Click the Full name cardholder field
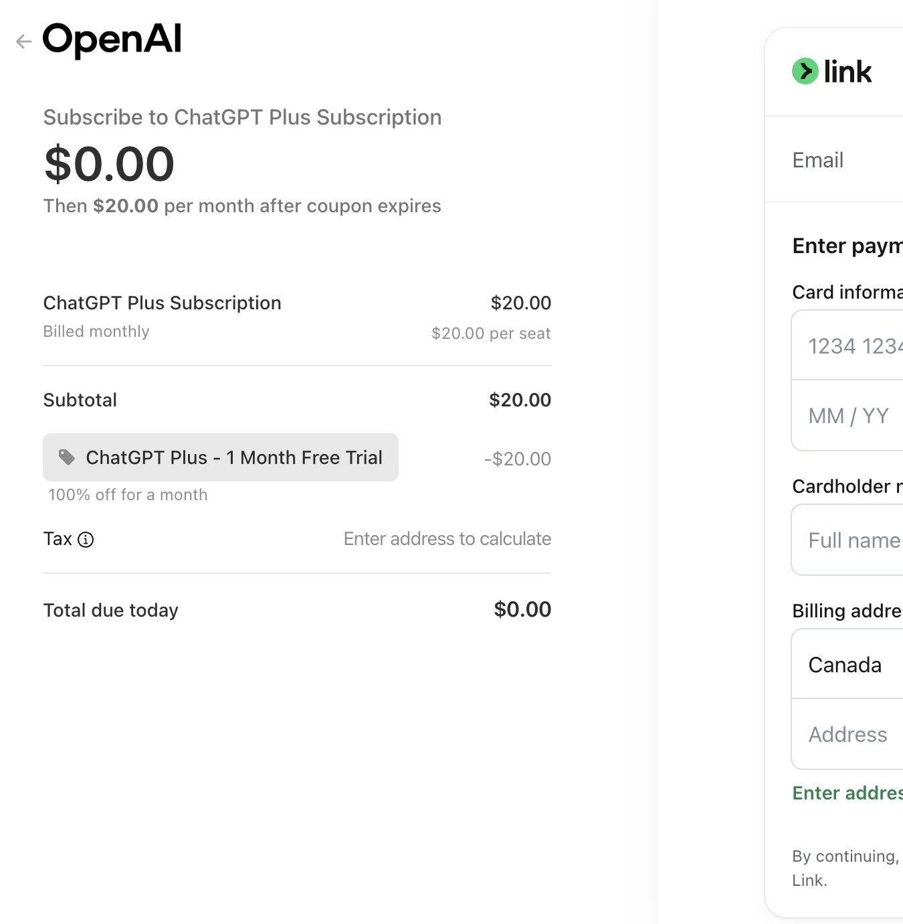903x924 pixels. (x=847, y=540)
